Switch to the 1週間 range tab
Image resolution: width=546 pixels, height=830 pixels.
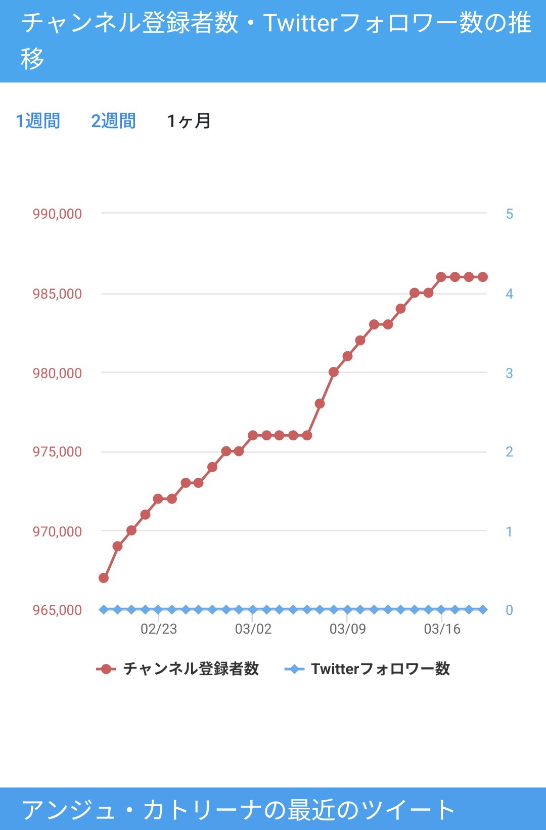point(38,121)
